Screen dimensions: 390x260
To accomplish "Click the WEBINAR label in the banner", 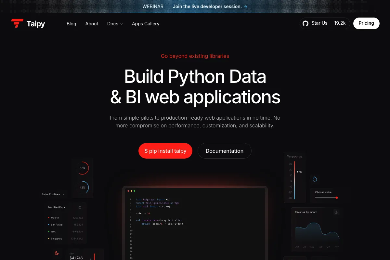I will [x=153, y=6].
